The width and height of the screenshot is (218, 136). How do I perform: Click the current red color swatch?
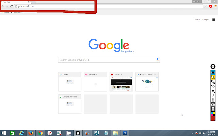213,118
